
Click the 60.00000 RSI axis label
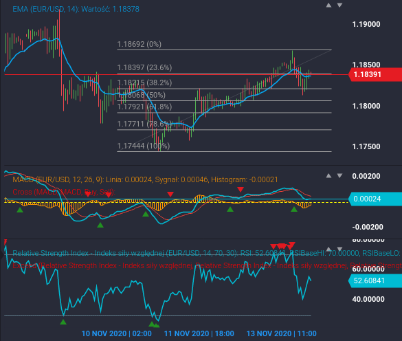pos(368,269)
